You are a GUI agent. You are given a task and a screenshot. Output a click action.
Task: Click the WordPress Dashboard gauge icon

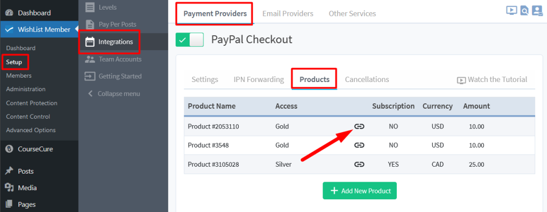(x=10, y=13)
